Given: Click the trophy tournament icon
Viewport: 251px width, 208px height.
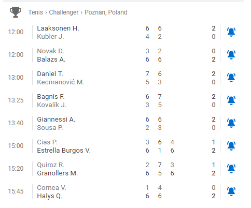Looking at the screenshot, I should tap(16, 12).
